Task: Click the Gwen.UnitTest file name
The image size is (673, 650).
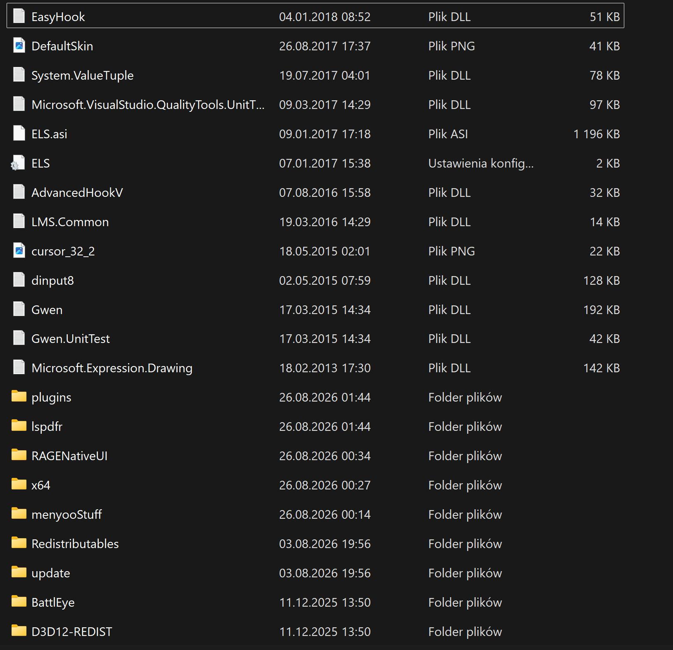Action: point(71,339)
